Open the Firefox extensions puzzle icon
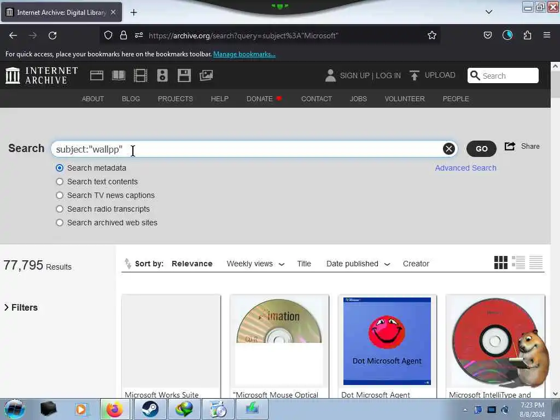 (528, 35)
